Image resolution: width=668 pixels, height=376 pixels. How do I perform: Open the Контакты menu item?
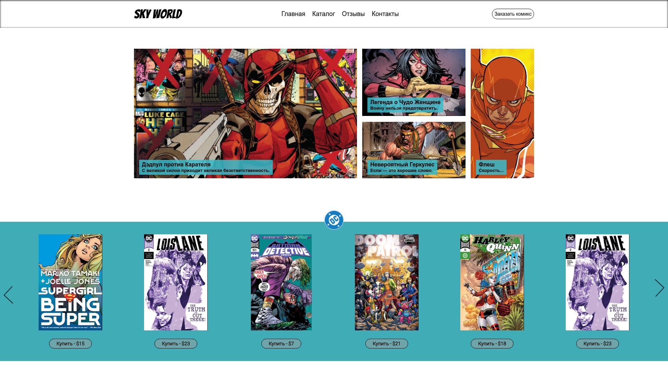pos(385,14)
